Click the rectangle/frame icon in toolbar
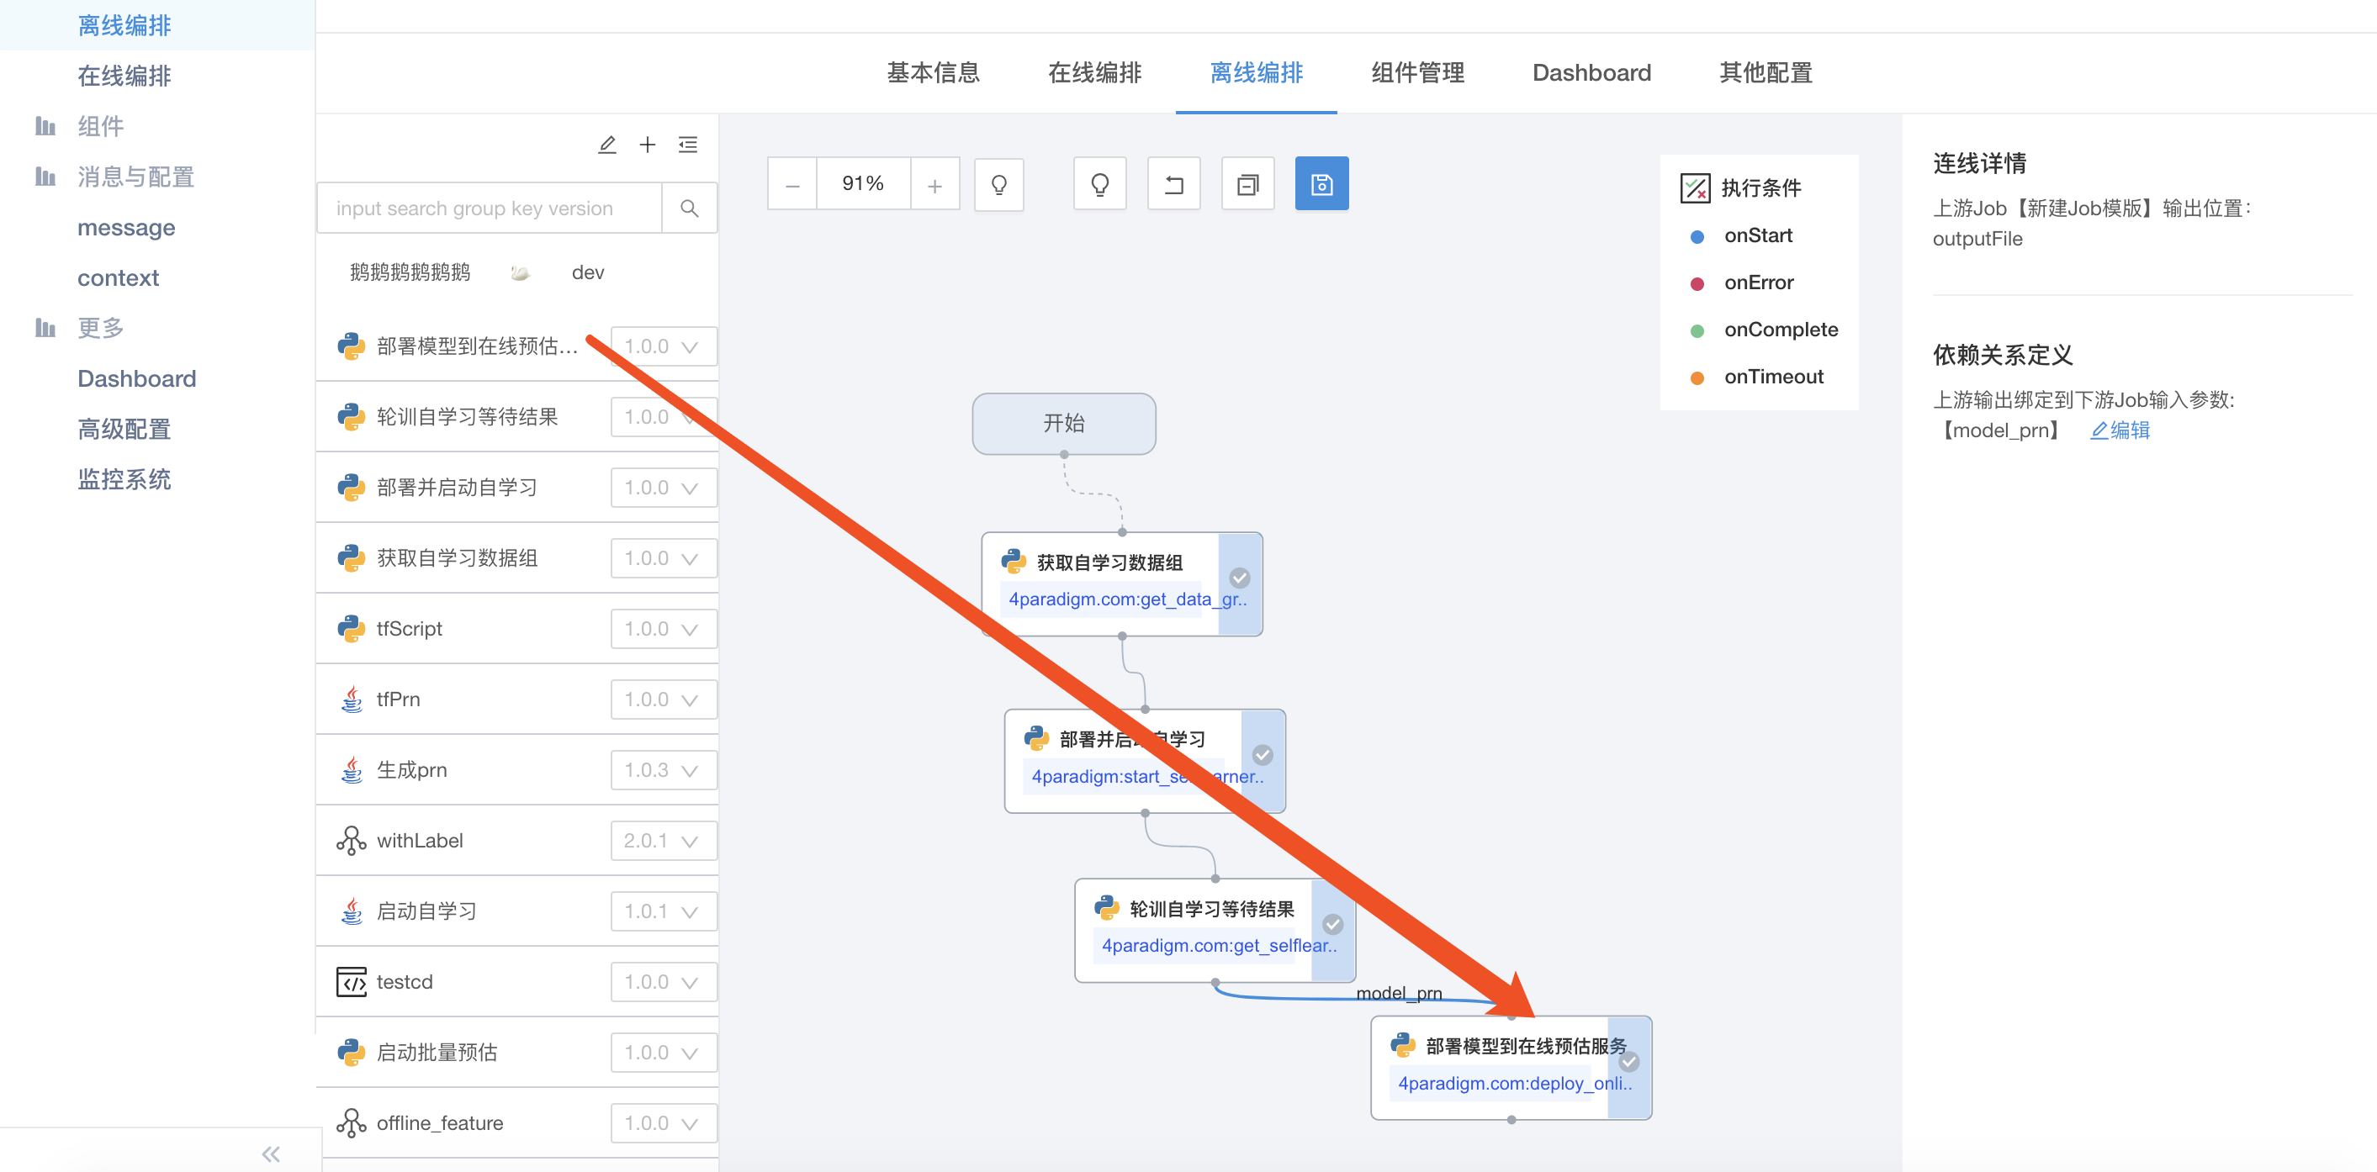Viewport: 2377px width, 1172px height. 1246,187
